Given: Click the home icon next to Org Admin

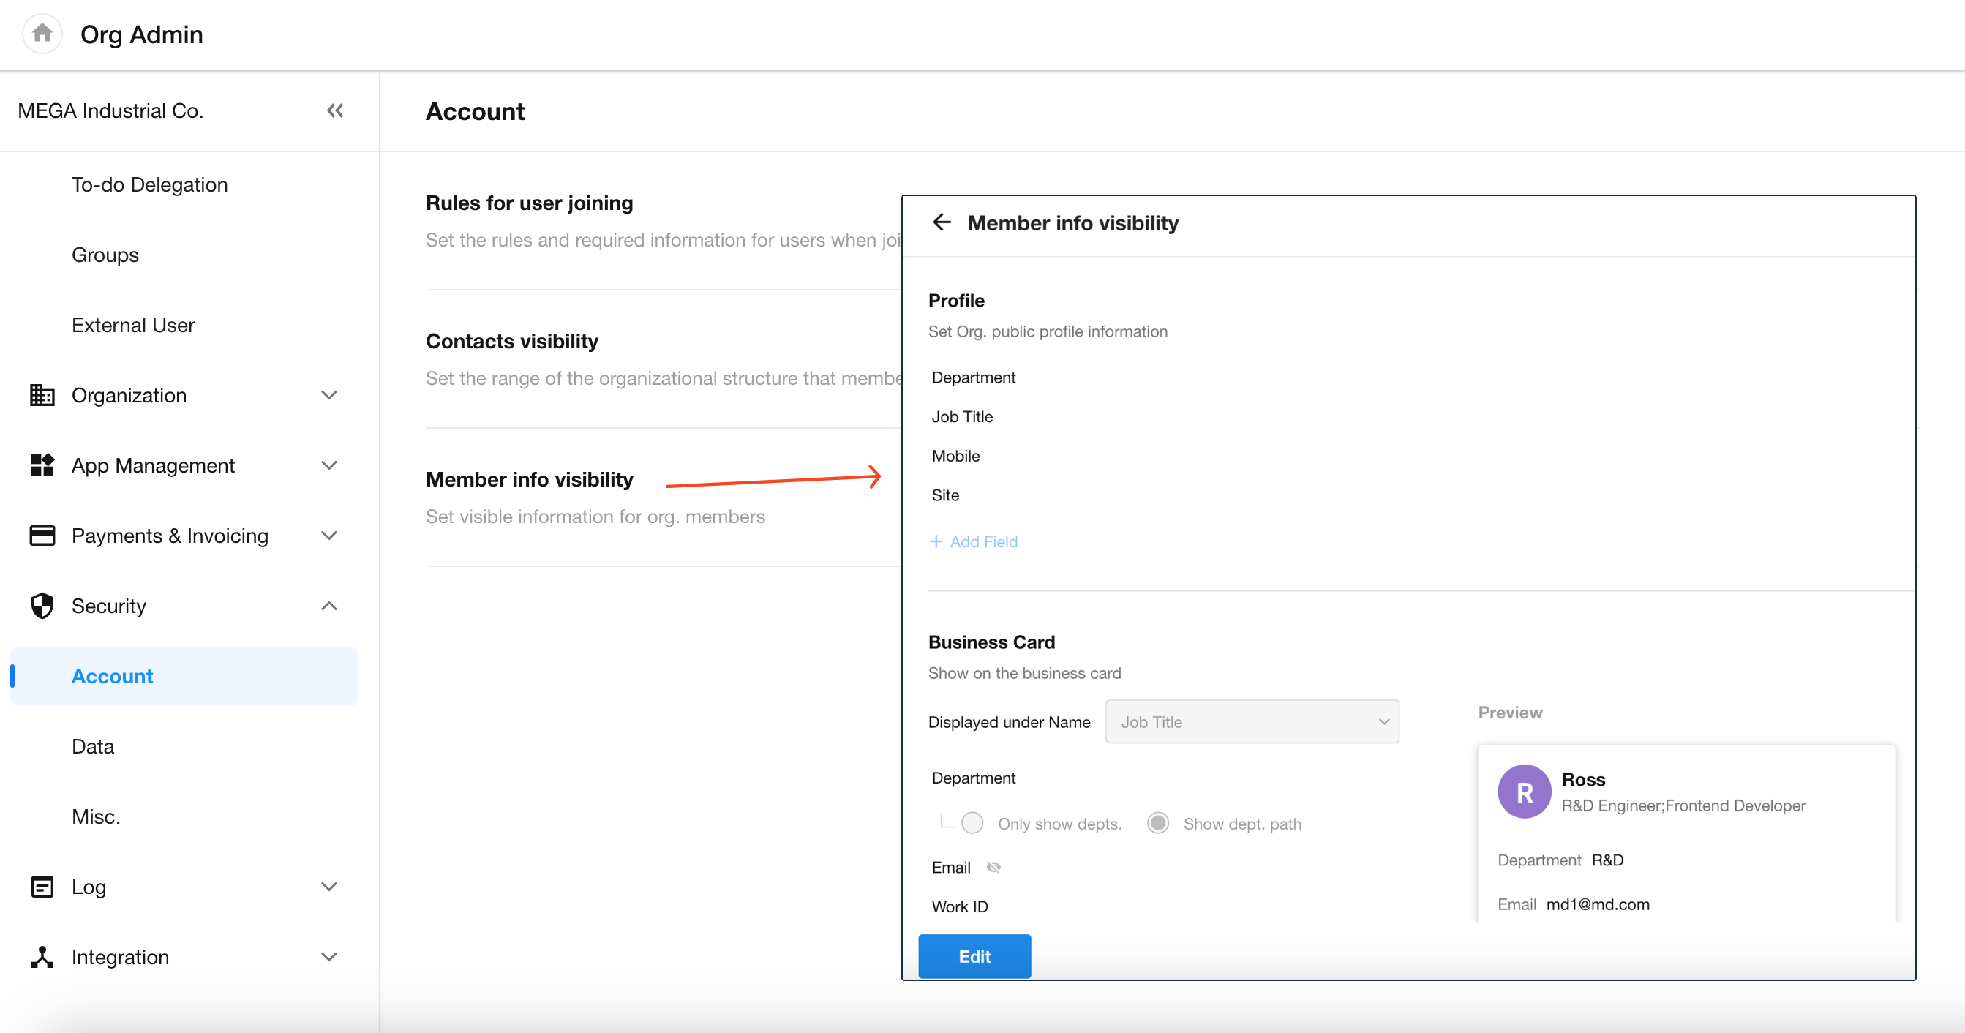Looking at the screenshot, I should tap(42, 34).
